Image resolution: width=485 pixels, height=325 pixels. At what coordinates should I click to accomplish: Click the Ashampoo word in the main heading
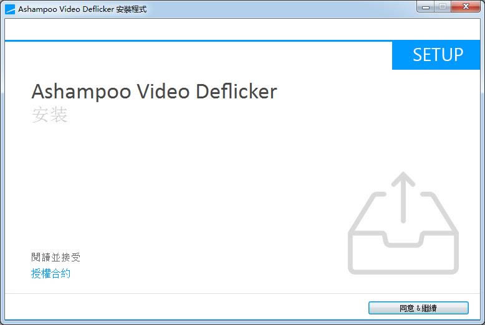point(81,92)
